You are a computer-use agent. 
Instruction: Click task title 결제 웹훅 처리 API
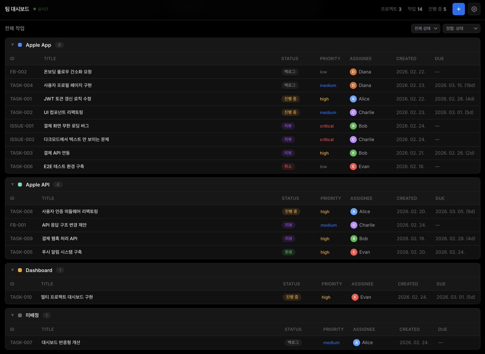coord(60,239)
